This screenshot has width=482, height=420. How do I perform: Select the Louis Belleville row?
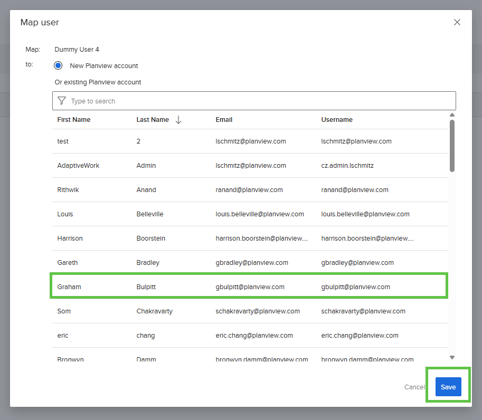click(x=248, y=214)
